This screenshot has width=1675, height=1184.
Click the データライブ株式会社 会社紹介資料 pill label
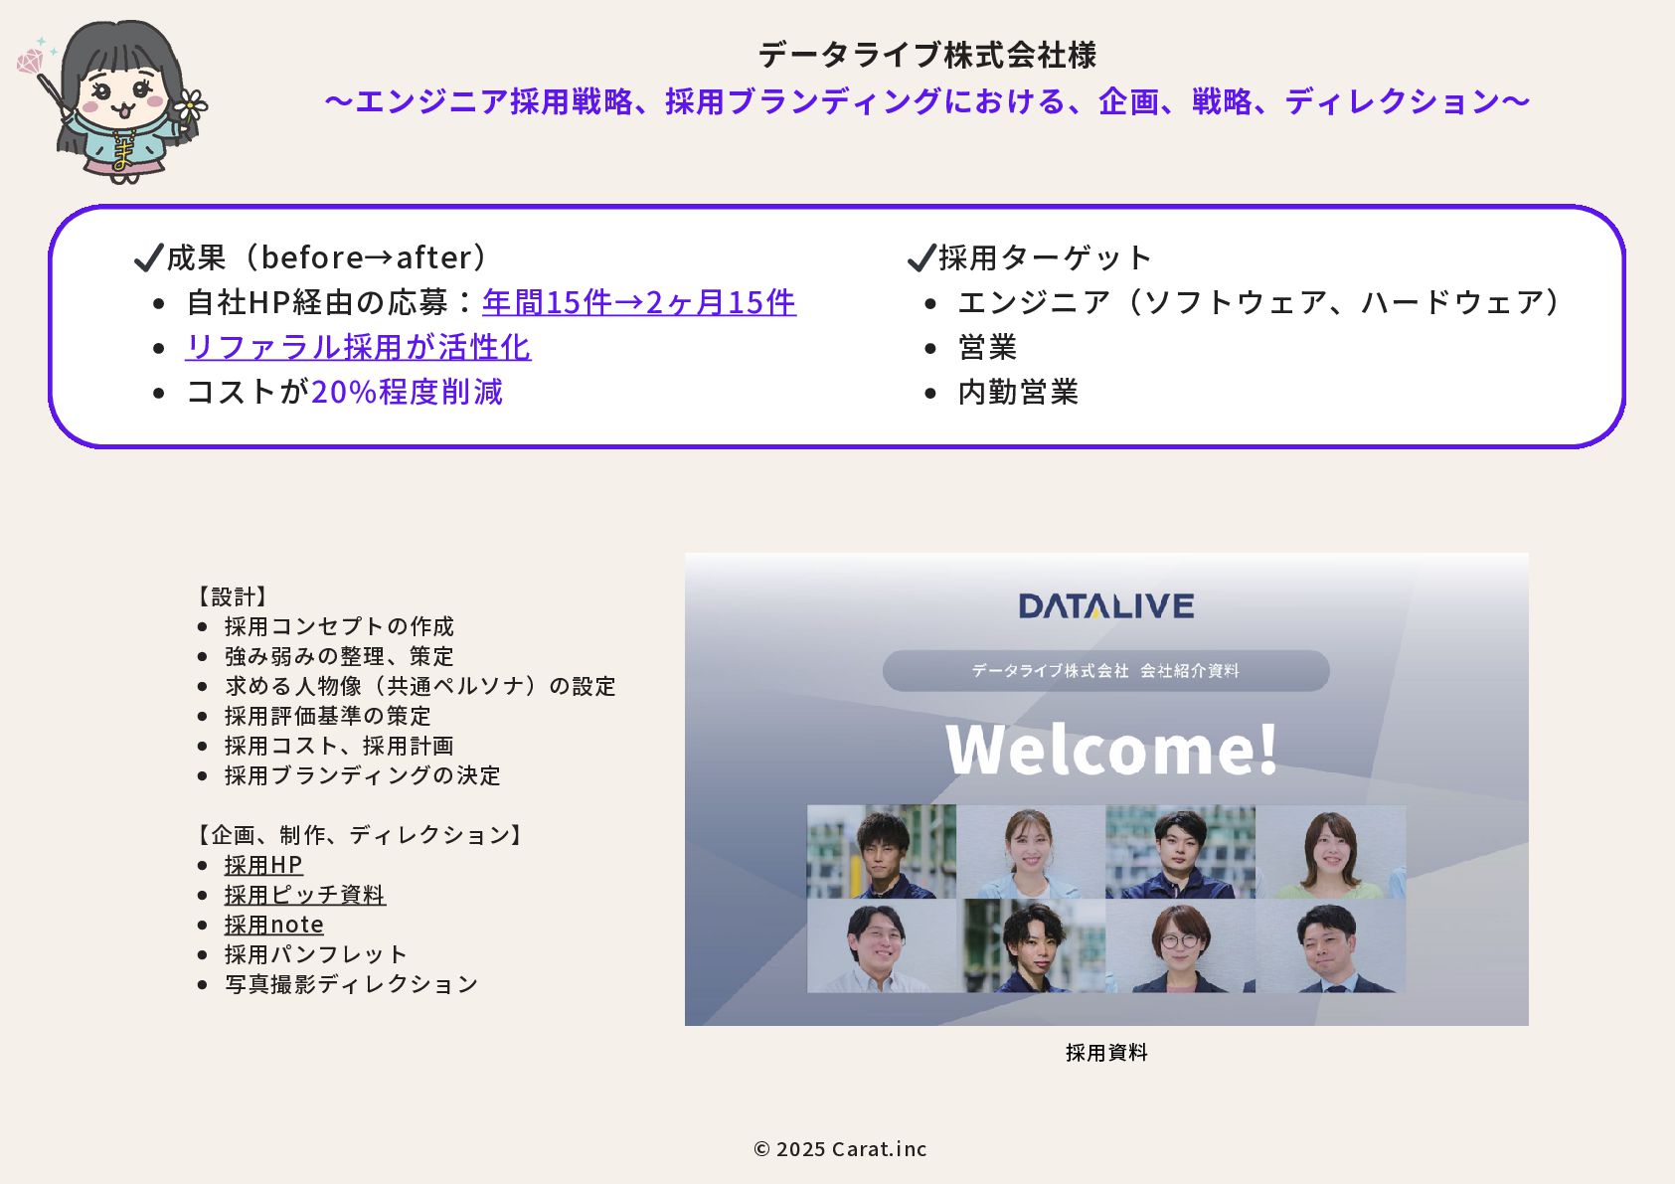click(x=1106, y=671)
